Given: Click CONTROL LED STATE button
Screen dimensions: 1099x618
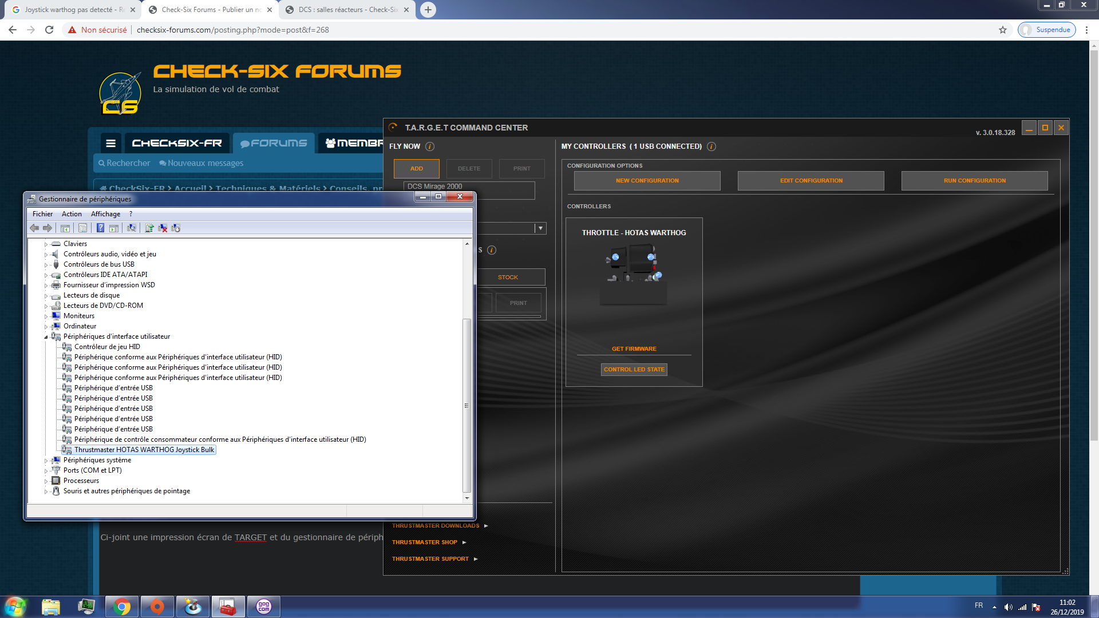Looking at the screenshot, I should [x=634, y=370].
